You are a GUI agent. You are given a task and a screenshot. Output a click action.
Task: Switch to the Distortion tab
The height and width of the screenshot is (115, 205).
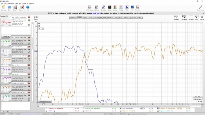pos(85,18)
